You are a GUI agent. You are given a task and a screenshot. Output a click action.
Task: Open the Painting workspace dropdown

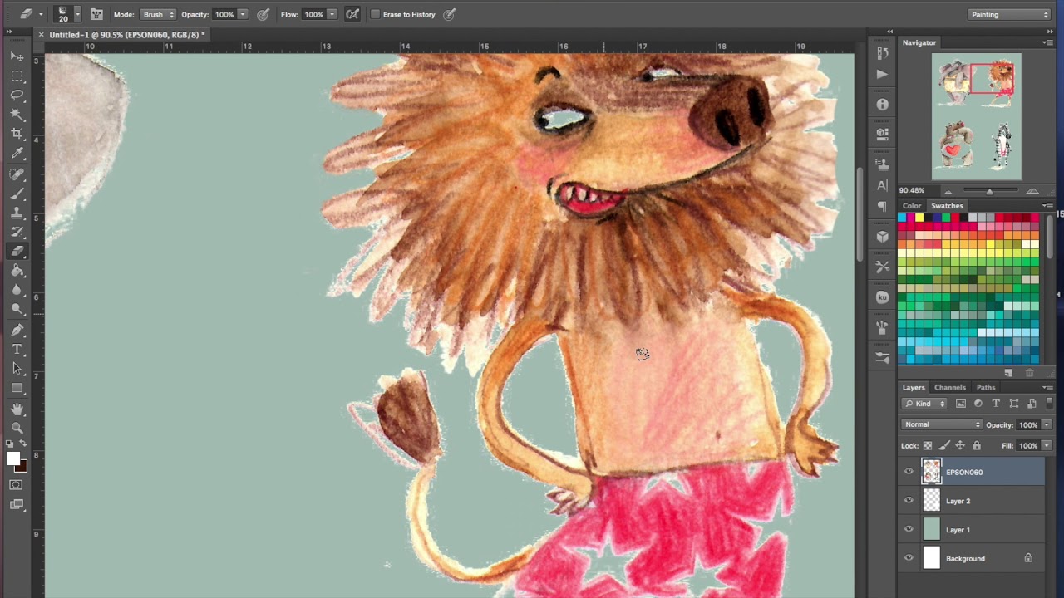click(1010, 14)
